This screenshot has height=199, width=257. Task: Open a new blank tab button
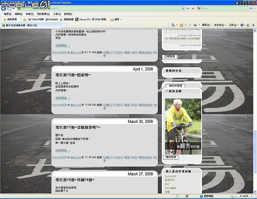click(64, 25)
